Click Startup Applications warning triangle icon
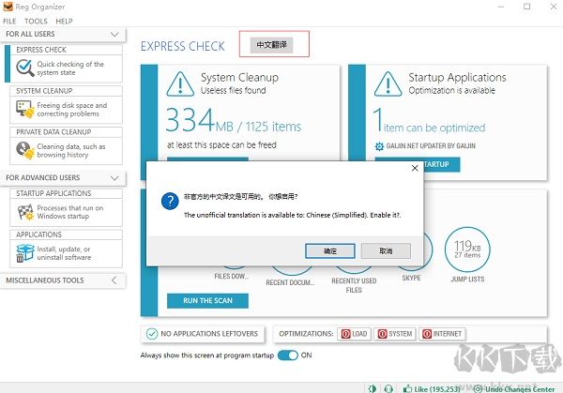The height and width of the screenshot is (393, 563). coord(388,84)
